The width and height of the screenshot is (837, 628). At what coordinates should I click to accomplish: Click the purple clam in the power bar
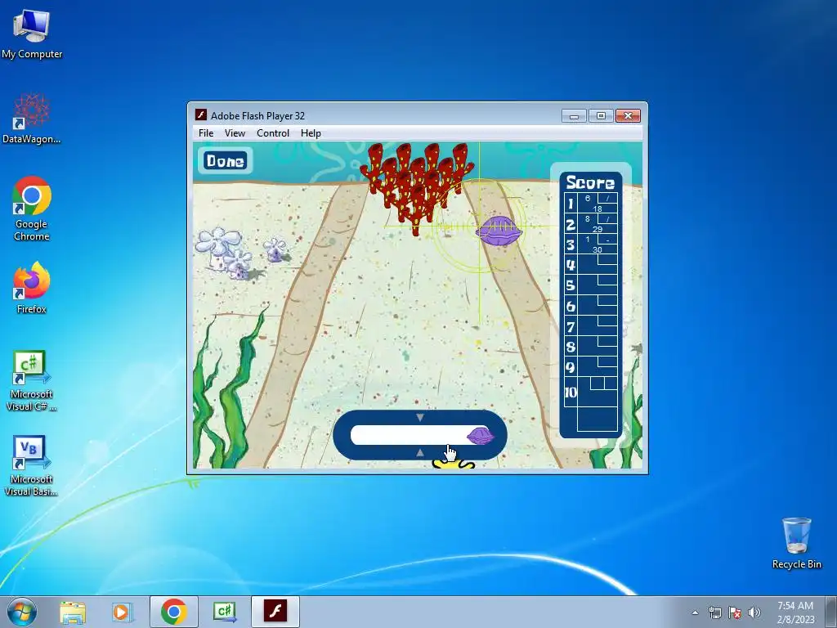tap(479, 436)
